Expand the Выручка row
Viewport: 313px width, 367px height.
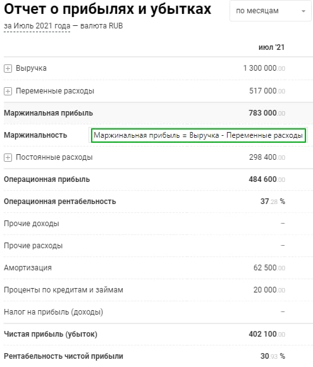coord(8,69)
